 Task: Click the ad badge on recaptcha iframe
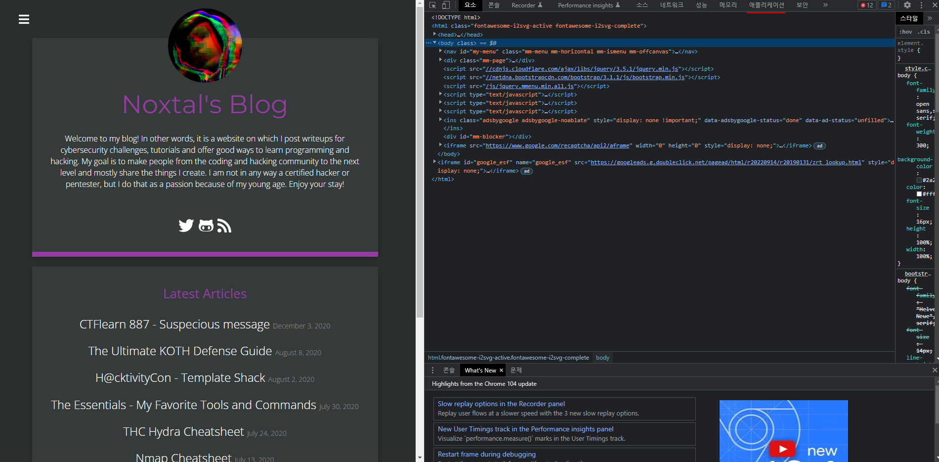click(819, 146)
